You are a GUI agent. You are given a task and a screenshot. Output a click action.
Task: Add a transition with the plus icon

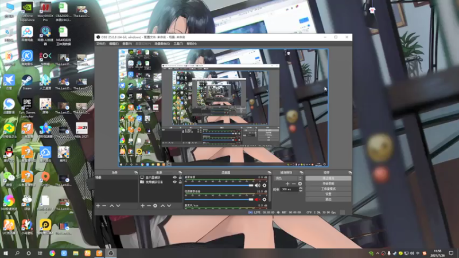tap(287, 183)
